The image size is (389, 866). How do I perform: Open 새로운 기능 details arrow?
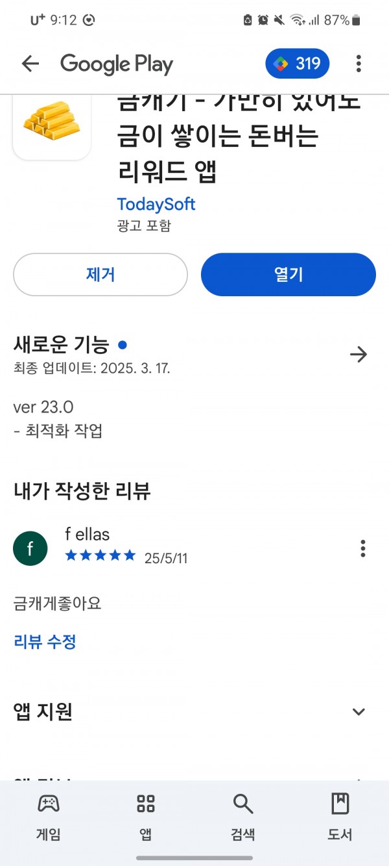tap(359, 354)
